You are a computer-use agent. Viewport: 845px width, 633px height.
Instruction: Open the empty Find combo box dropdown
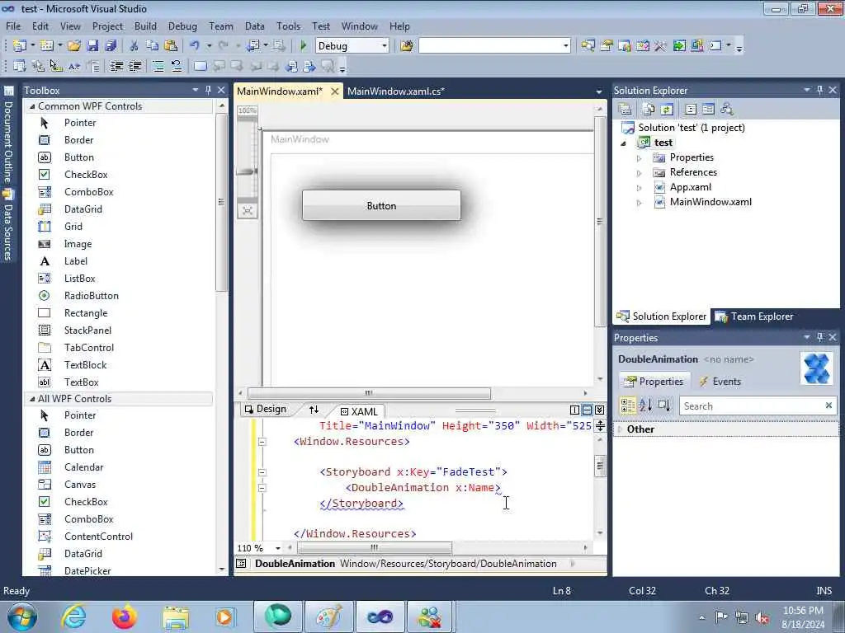[565, 46]
